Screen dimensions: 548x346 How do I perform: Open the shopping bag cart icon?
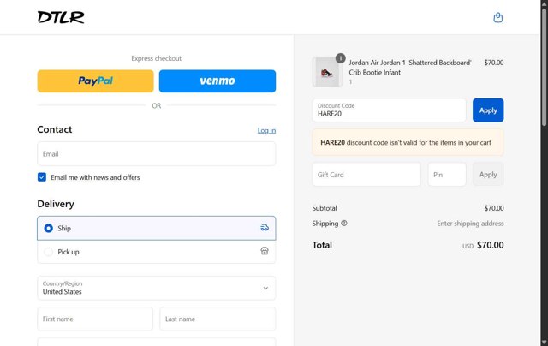(498, 17)
